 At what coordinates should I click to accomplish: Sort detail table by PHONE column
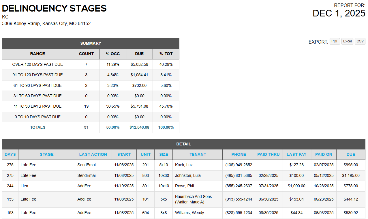click(x=239, y=154)
